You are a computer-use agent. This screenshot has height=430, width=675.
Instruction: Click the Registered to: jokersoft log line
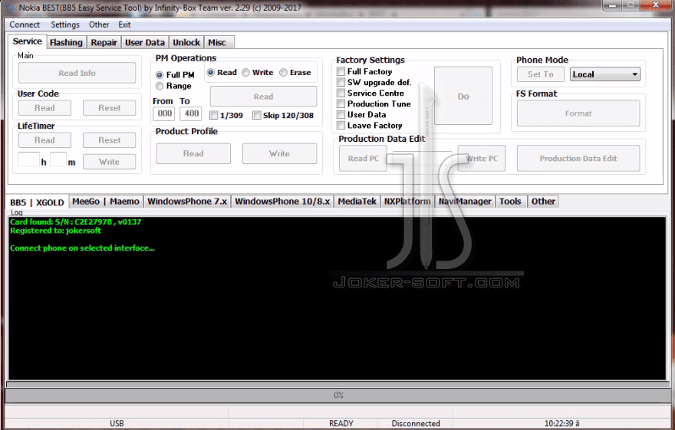(x=55, y=231)
